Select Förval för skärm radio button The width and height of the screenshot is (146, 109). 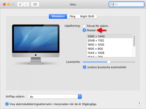[x=84, y=26]
